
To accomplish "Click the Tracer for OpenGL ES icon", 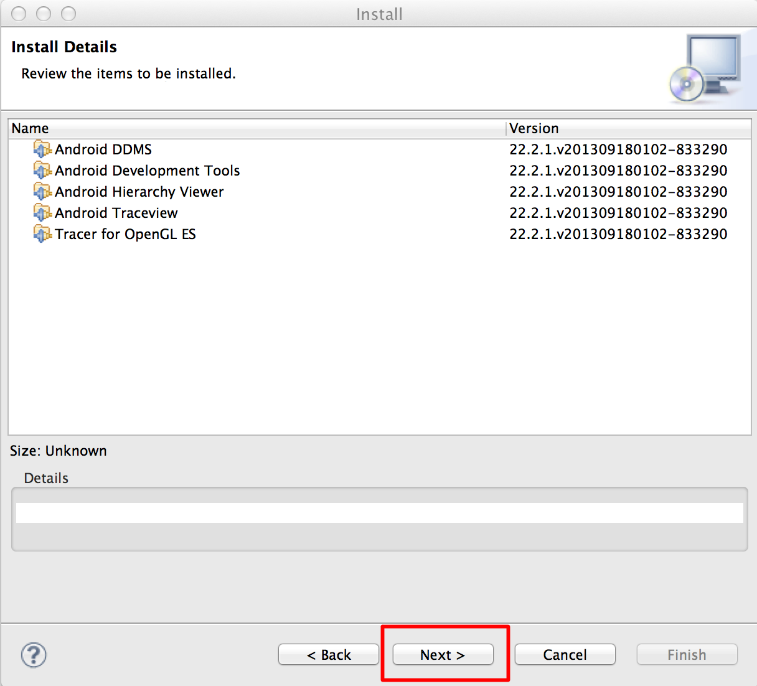I will (42, 234).
